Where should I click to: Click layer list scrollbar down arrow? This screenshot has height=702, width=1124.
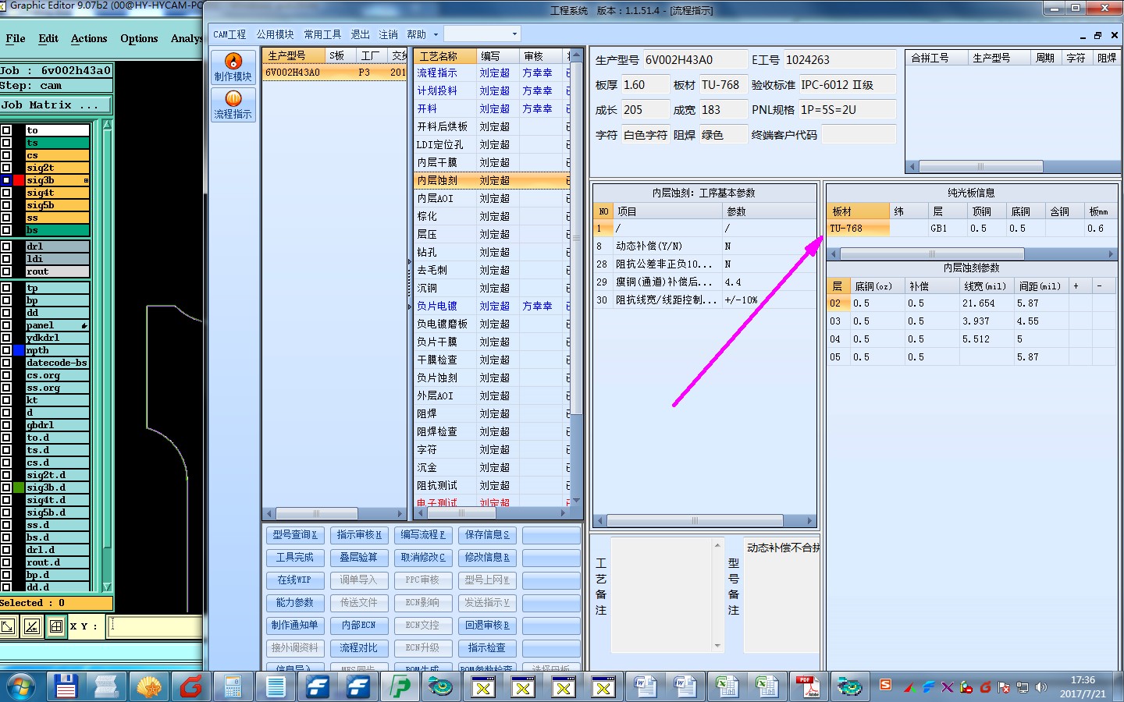[107, 587]
